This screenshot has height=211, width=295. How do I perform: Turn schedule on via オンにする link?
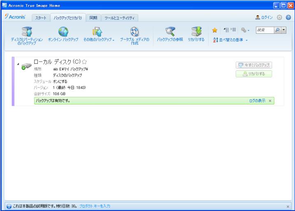click(x=60, y=81)
